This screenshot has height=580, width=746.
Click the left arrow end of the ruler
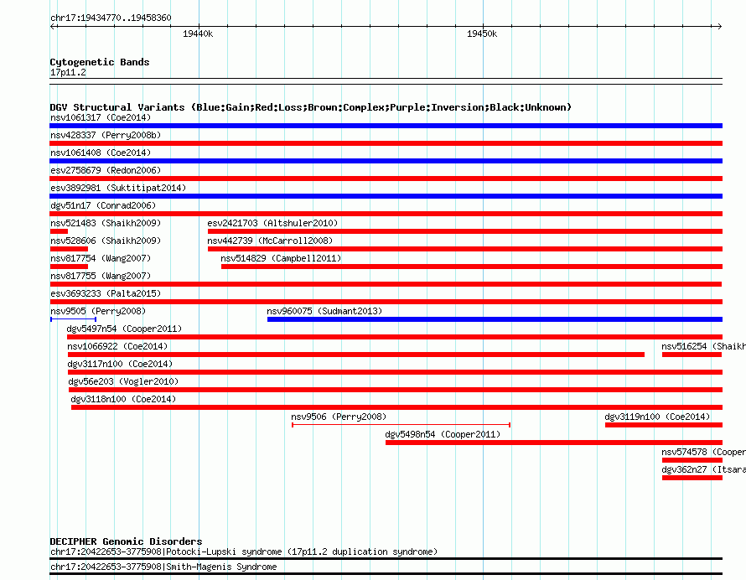(53, 26)
